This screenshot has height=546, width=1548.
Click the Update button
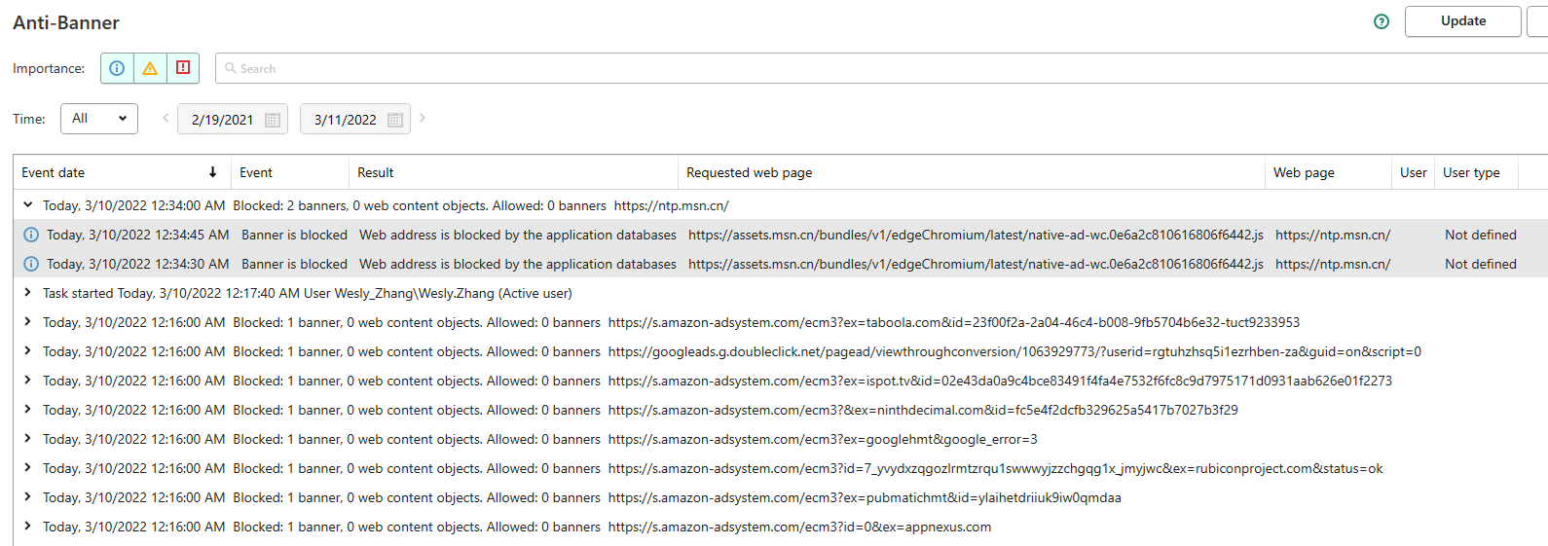click(x=1462, y=21)
